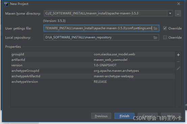Click folder icon in Local repository field
187x124 pixels.
155,38
